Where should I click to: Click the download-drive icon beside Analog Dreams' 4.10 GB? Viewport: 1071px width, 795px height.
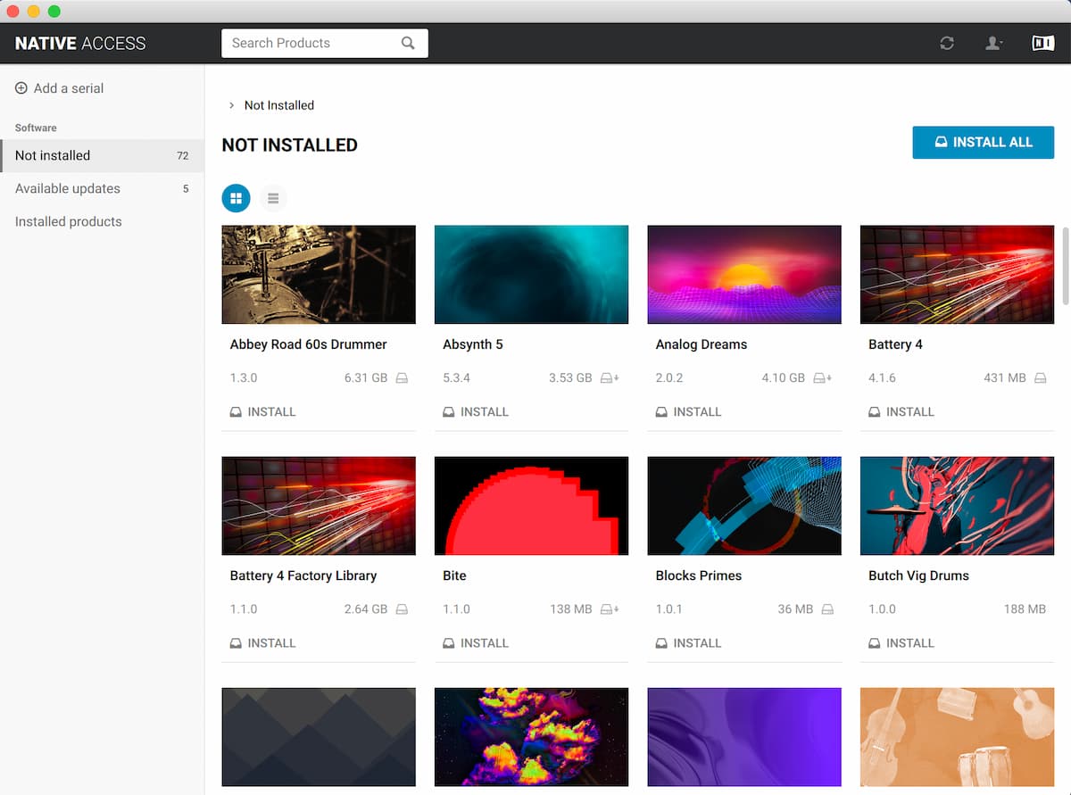tap(823, 378)
